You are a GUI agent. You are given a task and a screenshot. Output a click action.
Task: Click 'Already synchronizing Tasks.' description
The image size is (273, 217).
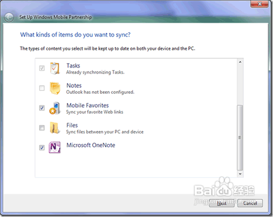[x=95, y=73]
